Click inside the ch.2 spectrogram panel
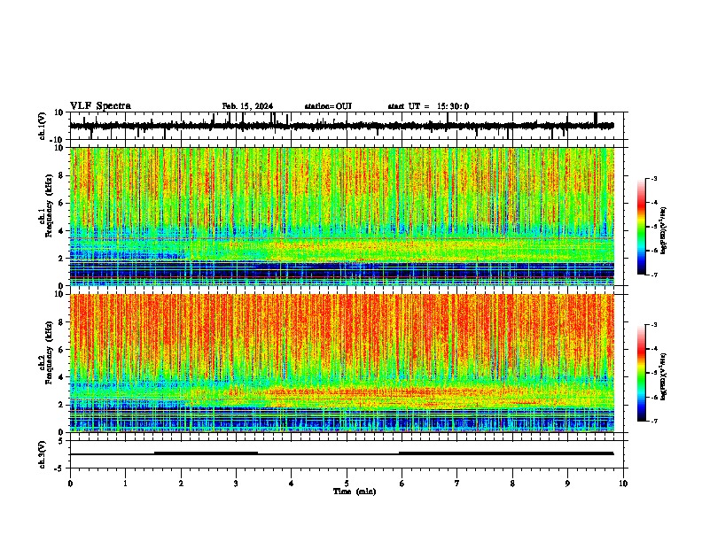This screenshot has width=702, height=542. [342, 363]
